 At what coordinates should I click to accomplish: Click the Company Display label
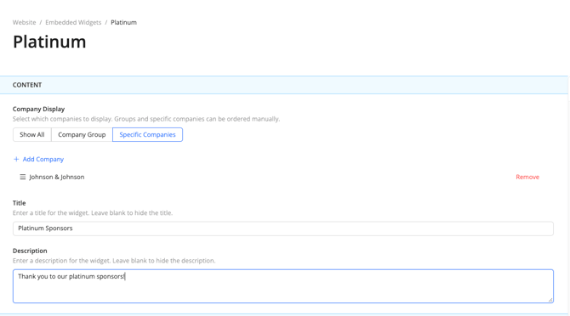(x=38, y=109)
